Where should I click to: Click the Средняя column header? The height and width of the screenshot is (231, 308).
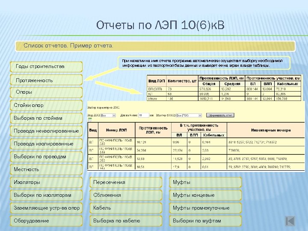232,84
